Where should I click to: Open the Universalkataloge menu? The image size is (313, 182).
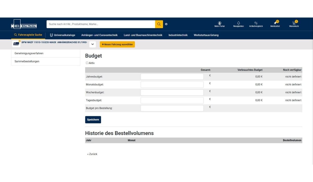[63, 35]
